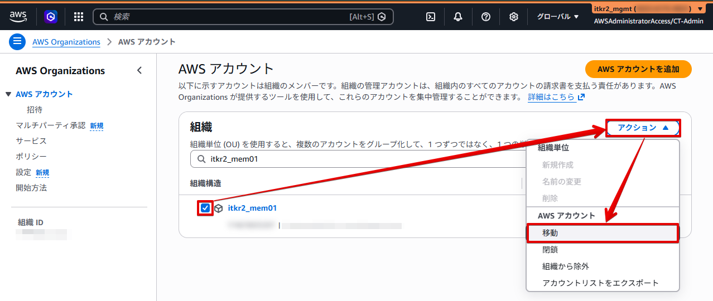Image resolution: width=713 pixels, height=301 pixels.
Task: Click the AWS アカウント breadcrumb text
Action: click(x=147, y=42)
